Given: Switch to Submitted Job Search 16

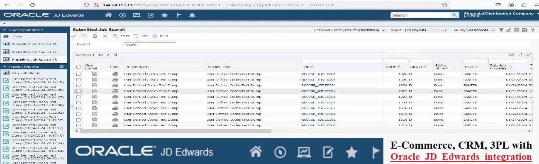Looking at the screenshot, I should tap(34, 44).
